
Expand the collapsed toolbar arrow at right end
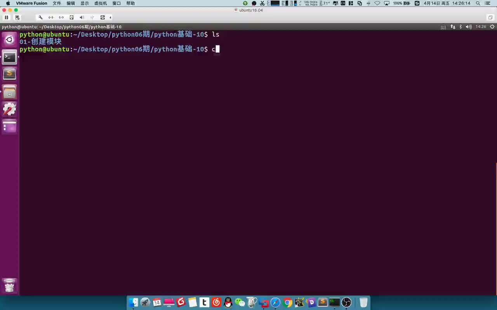[x=110, y=17]
